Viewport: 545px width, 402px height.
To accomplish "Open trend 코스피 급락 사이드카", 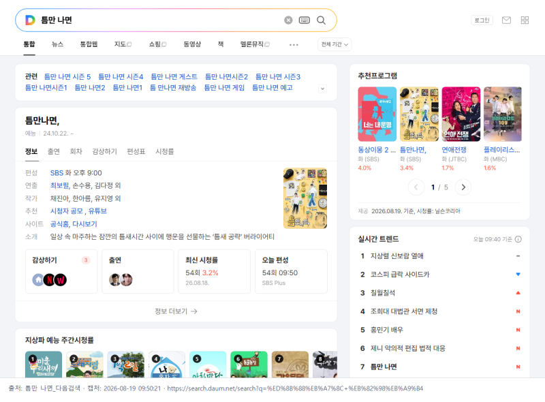I will 400,275.
